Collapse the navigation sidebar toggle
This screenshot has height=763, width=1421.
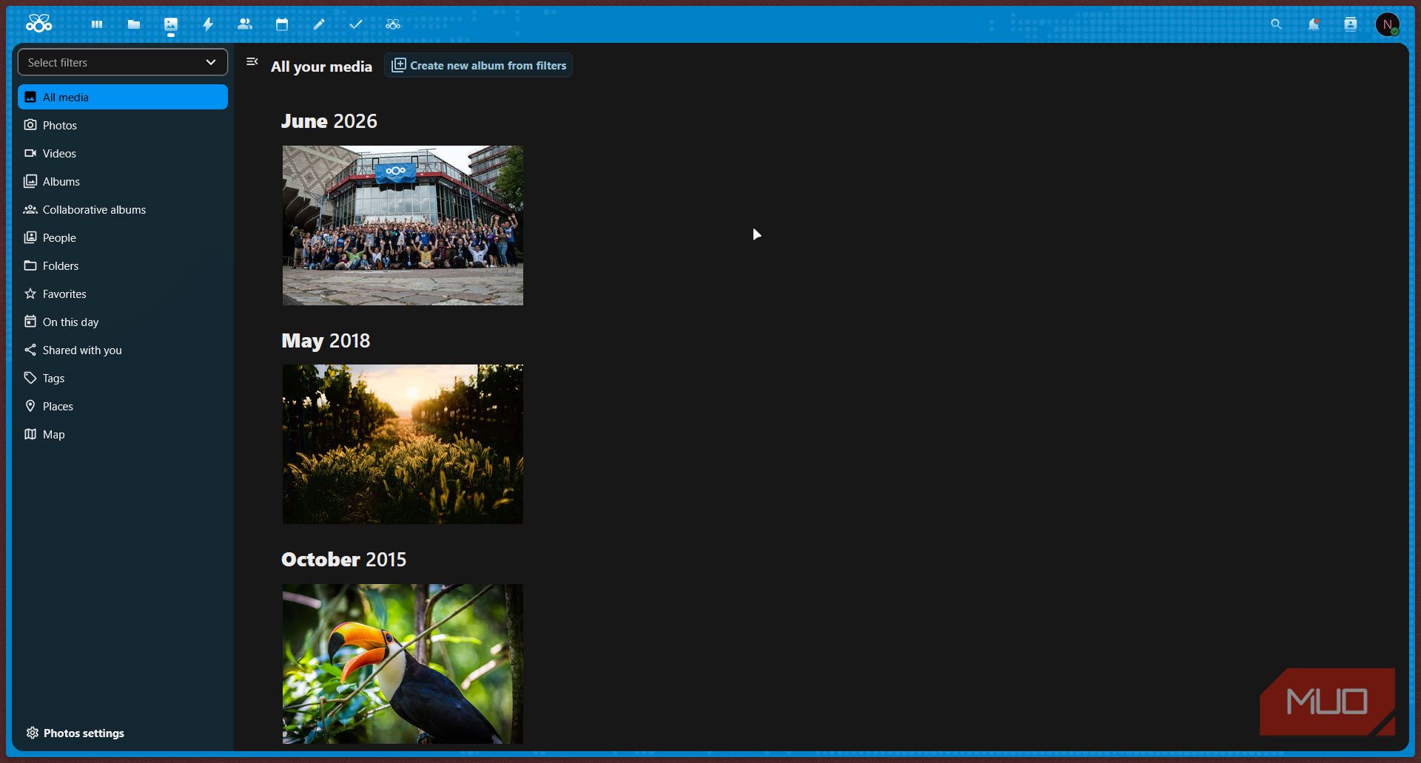[x=252, y=62]
